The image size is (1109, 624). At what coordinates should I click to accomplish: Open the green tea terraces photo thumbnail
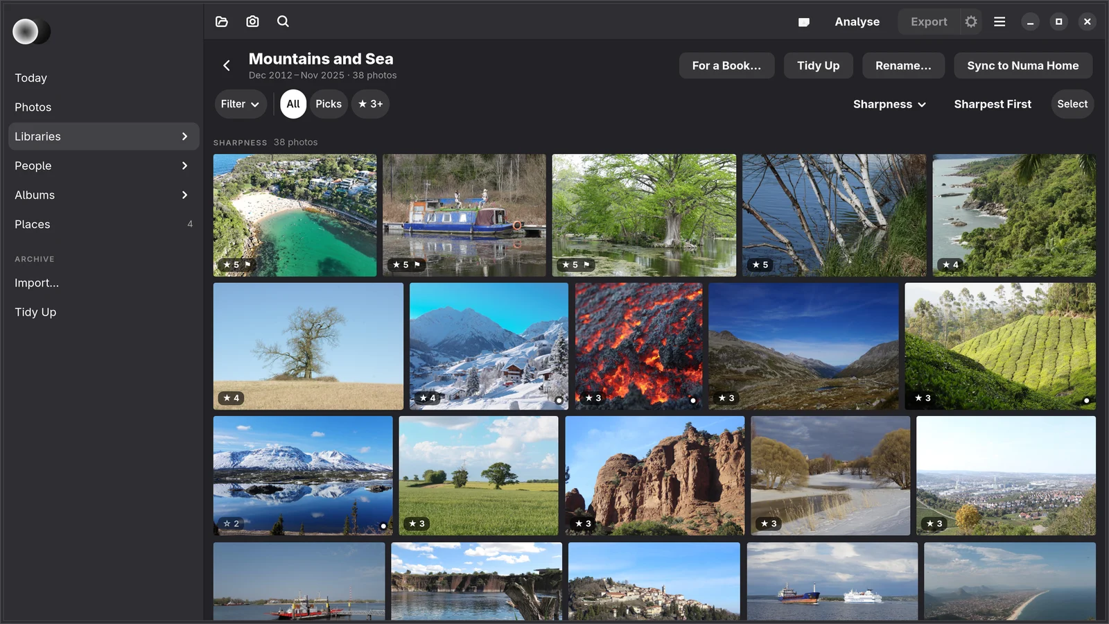point(1000,346)
